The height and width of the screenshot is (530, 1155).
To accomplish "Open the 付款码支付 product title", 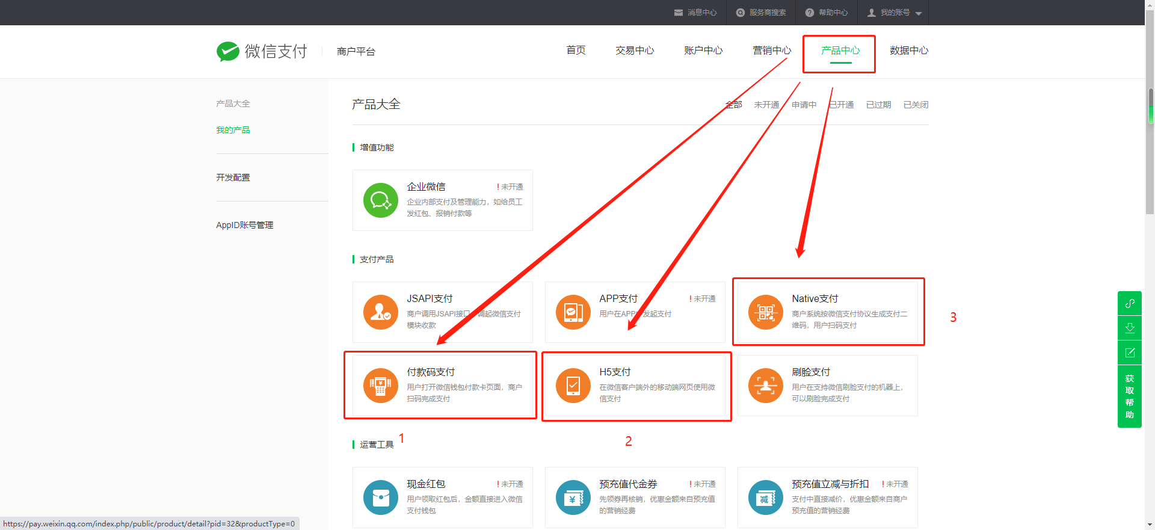I will tap(431, 372).
